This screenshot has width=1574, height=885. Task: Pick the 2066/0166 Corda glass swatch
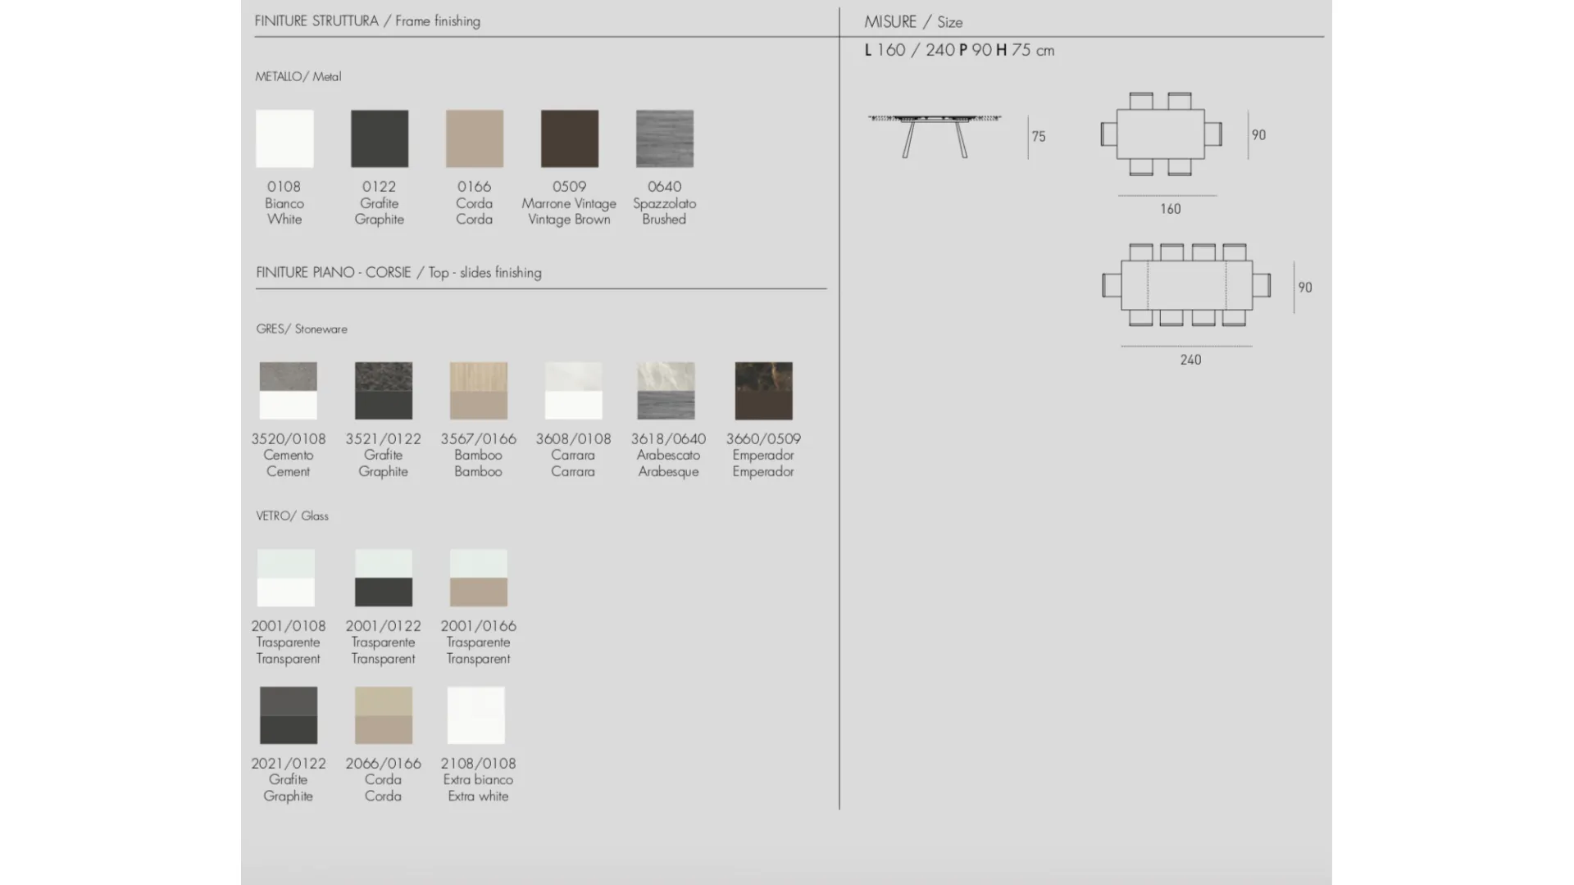384,715
